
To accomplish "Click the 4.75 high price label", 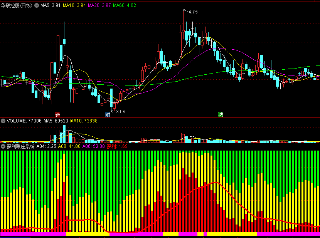I will pyautogui.click(x=193, y=12).
